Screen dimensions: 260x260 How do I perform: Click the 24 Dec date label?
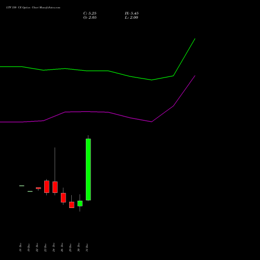tap(54, 248)
